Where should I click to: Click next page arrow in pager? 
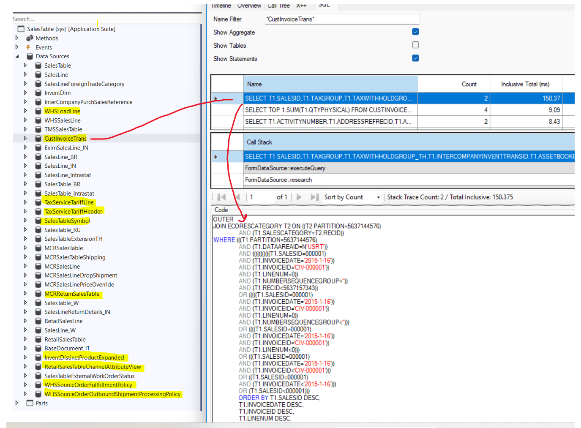[x=299, y=197]
